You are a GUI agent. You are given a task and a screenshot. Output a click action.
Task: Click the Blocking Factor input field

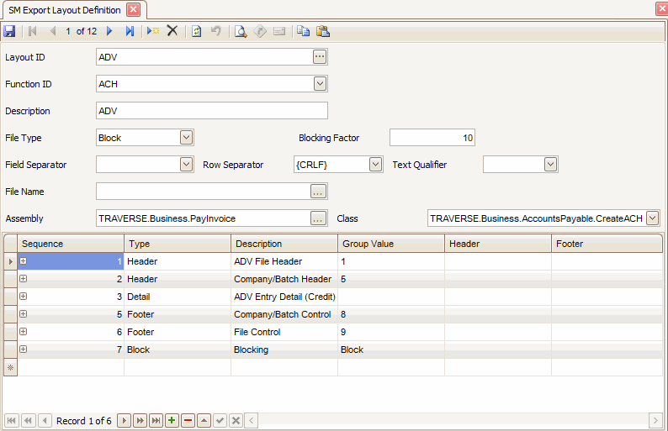[432, 138]
